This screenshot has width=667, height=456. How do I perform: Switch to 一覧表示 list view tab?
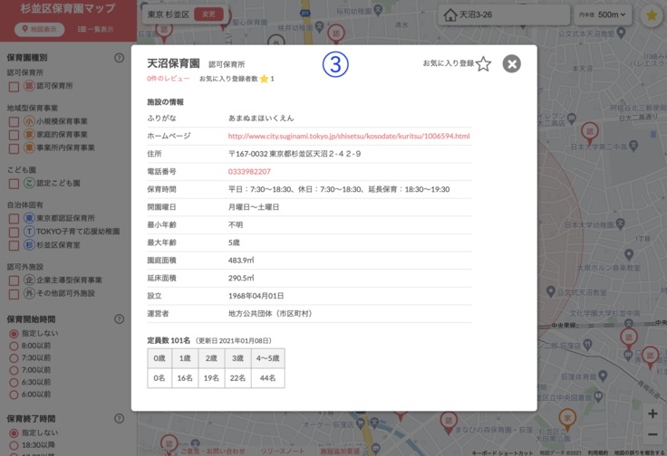tap(95, 29)
